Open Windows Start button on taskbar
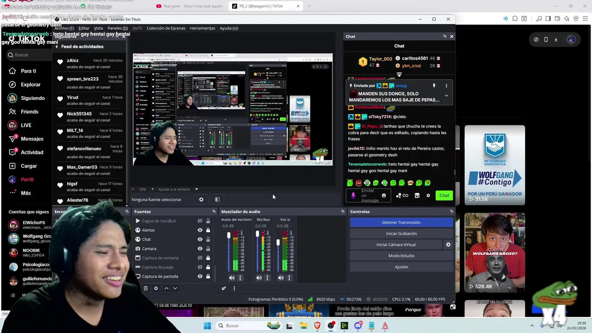 (x=207, y=326)
